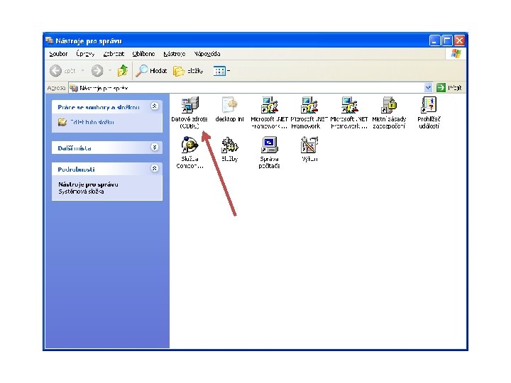Click Sdílet tuto složku link
This screenshot has height=383, width=511.
tap(92, 123)
